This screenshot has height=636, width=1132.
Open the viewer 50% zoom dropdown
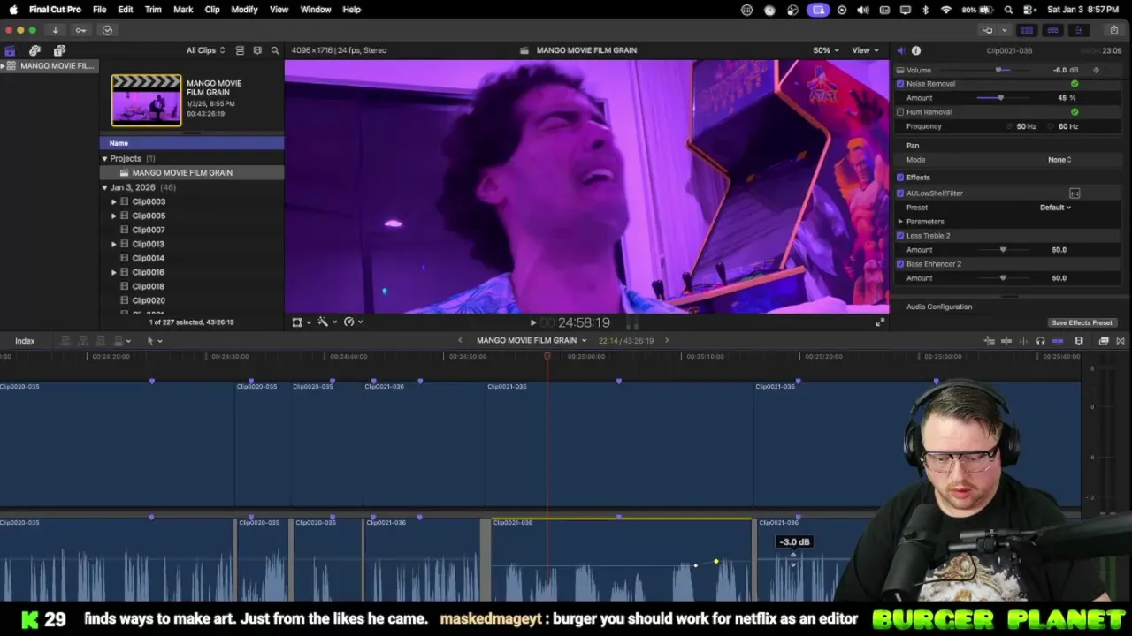click(826, 50)
